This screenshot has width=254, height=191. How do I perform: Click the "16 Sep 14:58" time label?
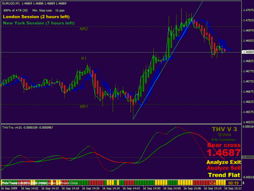coord(172,189)
